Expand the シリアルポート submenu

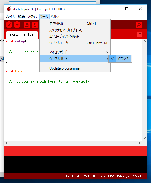point(74,59)
